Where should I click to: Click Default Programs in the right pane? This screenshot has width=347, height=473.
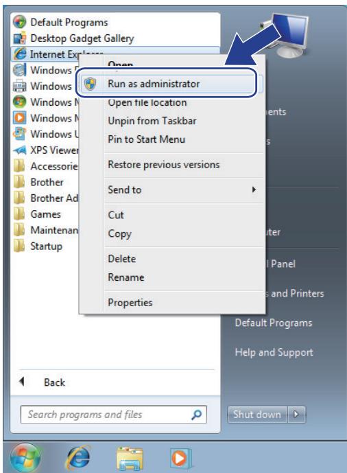(x=274, y=323)
